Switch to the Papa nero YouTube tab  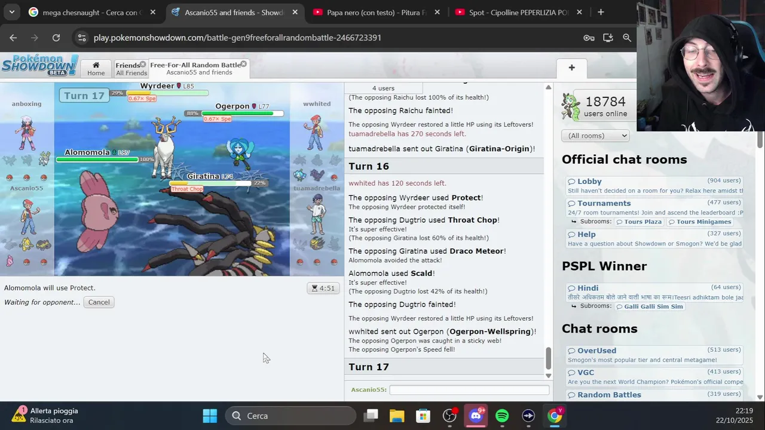point(377,12)
